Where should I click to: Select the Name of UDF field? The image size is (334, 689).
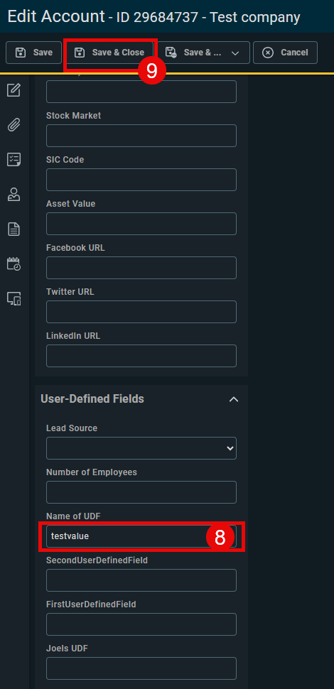pyautogui.click(x=141, y=536)
